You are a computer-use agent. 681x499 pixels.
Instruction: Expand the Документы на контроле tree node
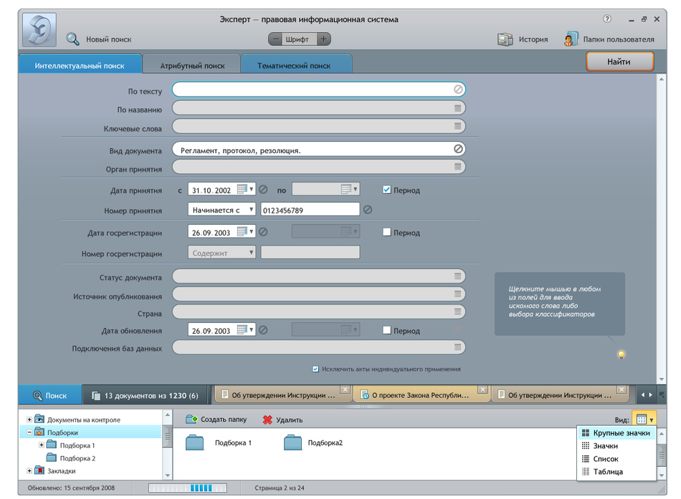point(29,420)
